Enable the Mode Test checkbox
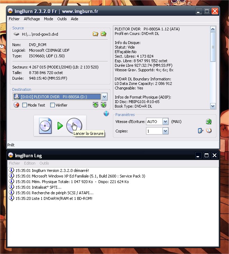Viewport: 229px width, 254px height. pos(24,105)
